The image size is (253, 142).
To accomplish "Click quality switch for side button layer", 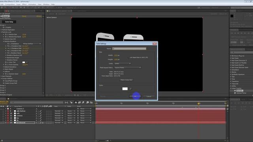I will (40, 111).
